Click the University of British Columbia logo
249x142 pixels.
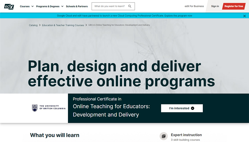[49, 108]
